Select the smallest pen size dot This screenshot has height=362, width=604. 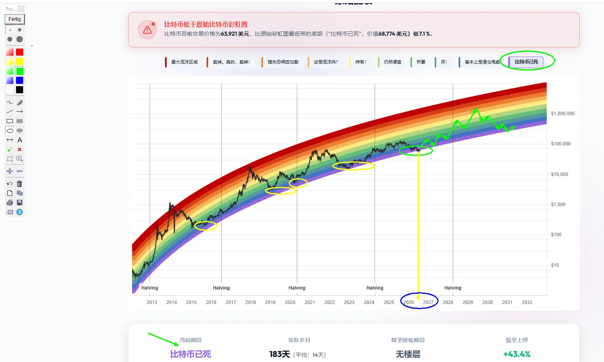[10, 30]
